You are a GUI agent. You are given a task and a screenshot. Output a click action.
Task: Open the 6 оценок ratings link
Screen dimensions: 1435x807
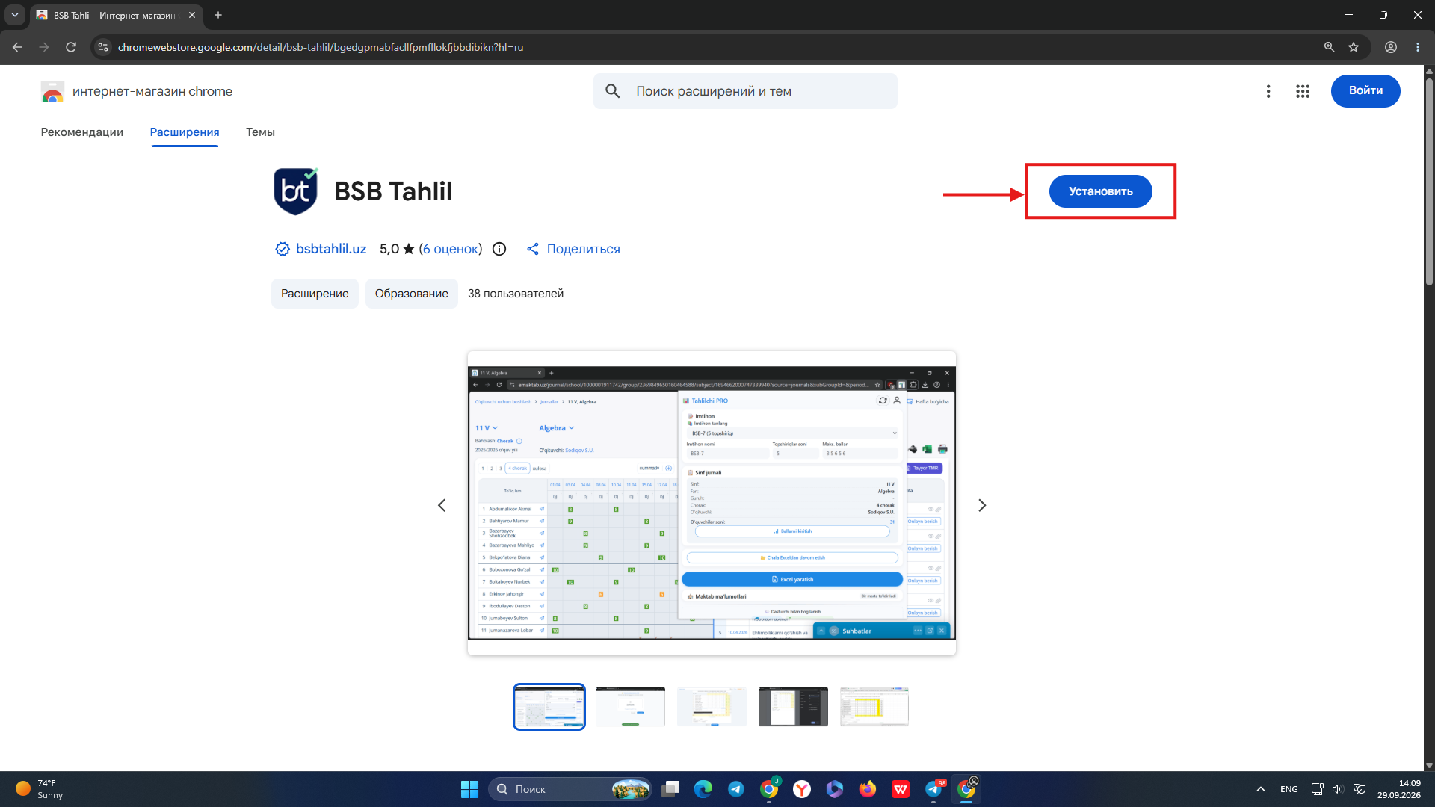pyautogui.click(x=450, y=249)
